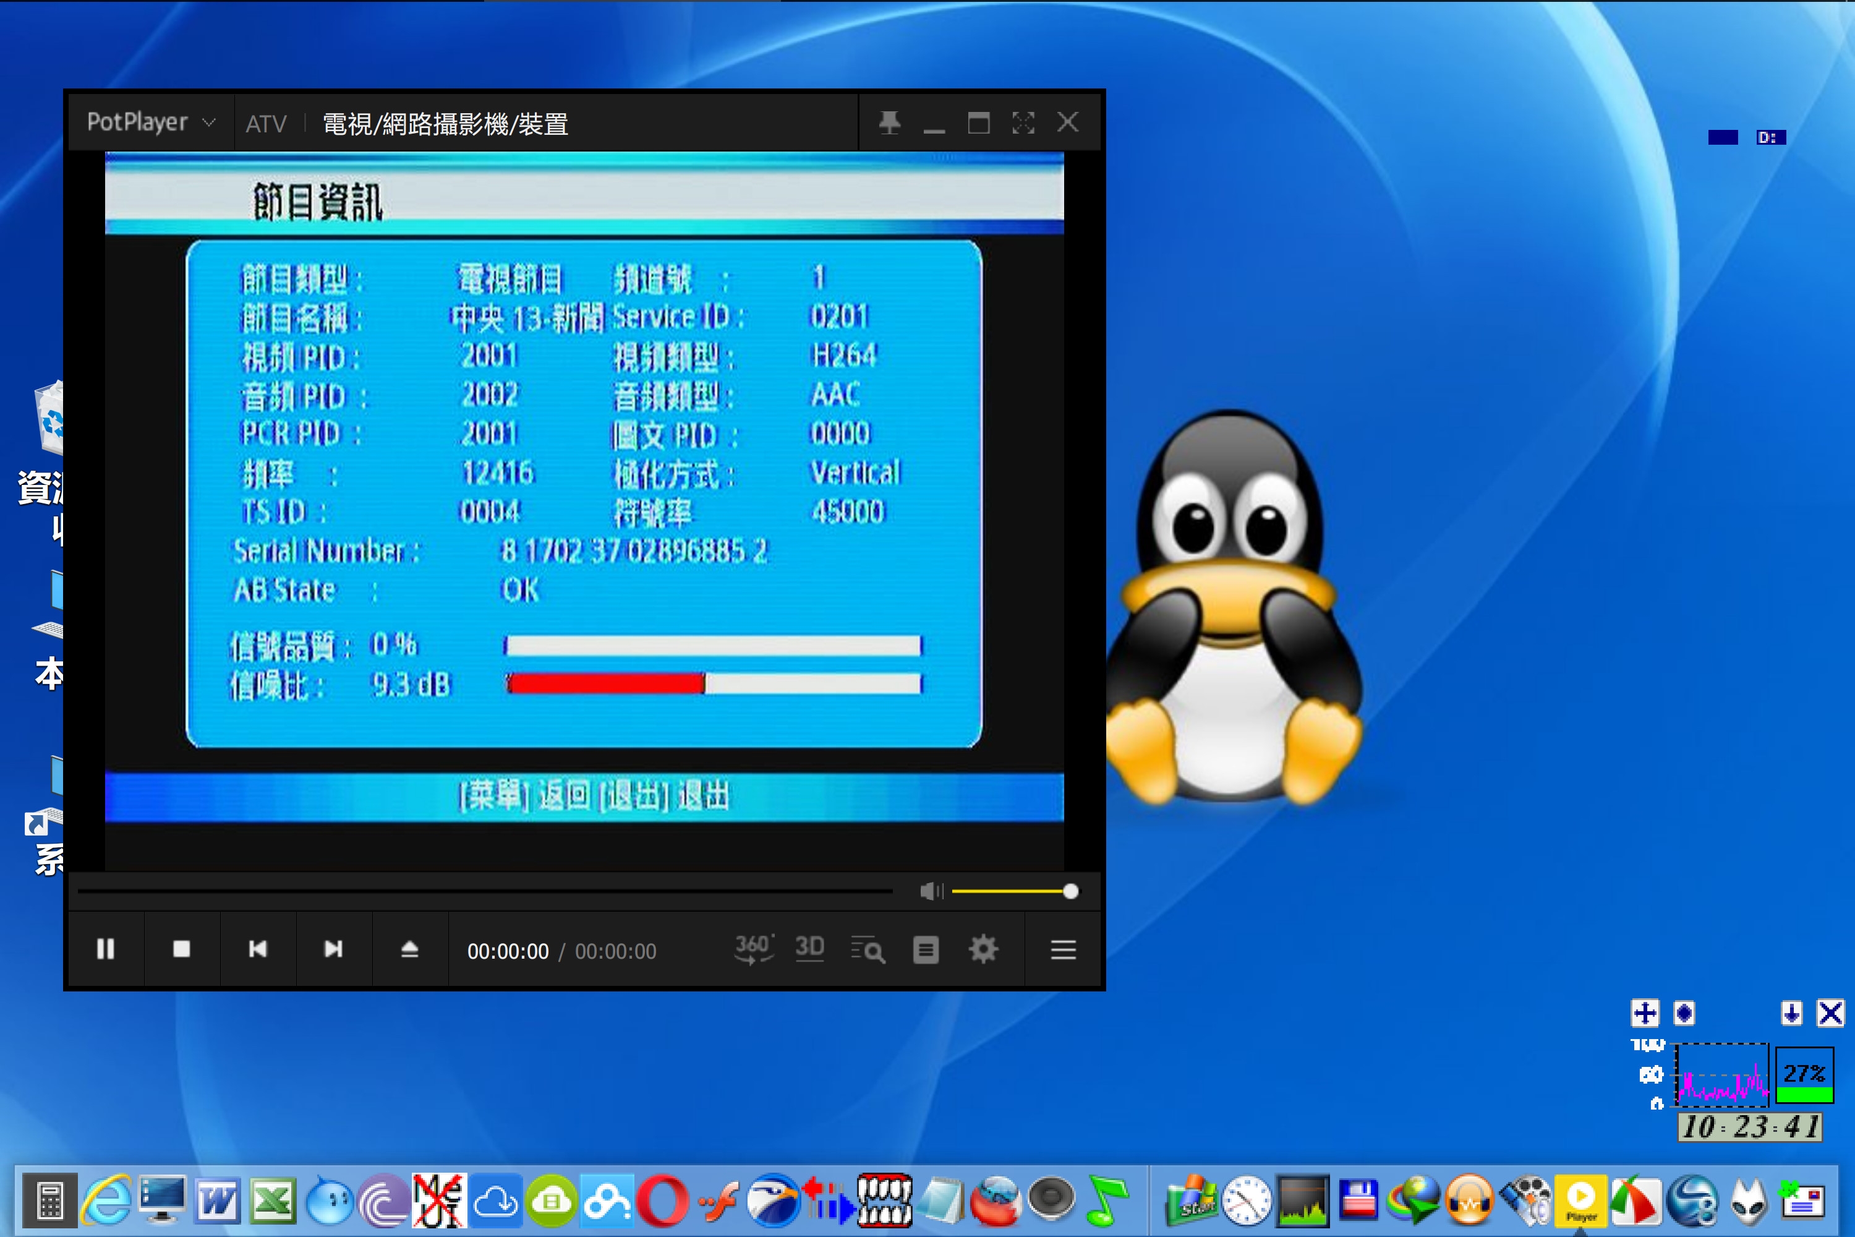Viewport: 1855px width, 1237px height.
Task: Open the white fox foobar icon
Action: pyautogui.click(x=1749, y=1201)
